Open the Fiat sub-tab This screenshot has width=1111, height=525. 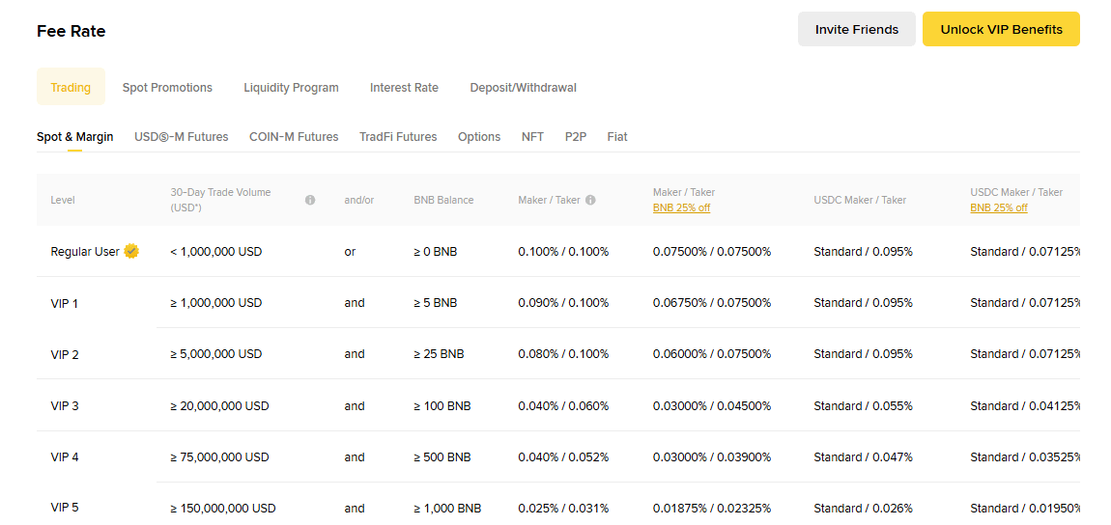point(617,136)
